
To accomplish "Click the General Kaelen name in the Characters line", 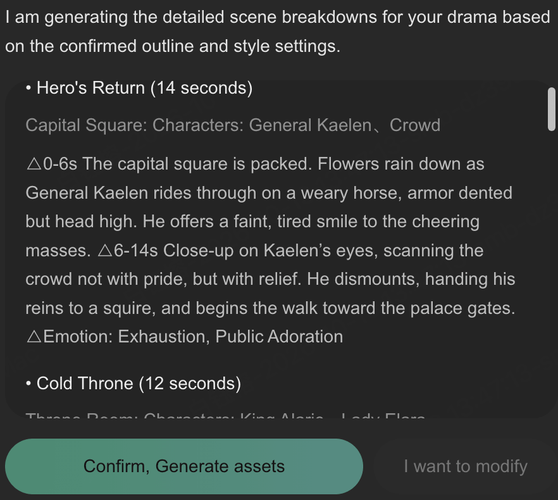I will click(x=310, y=125).
